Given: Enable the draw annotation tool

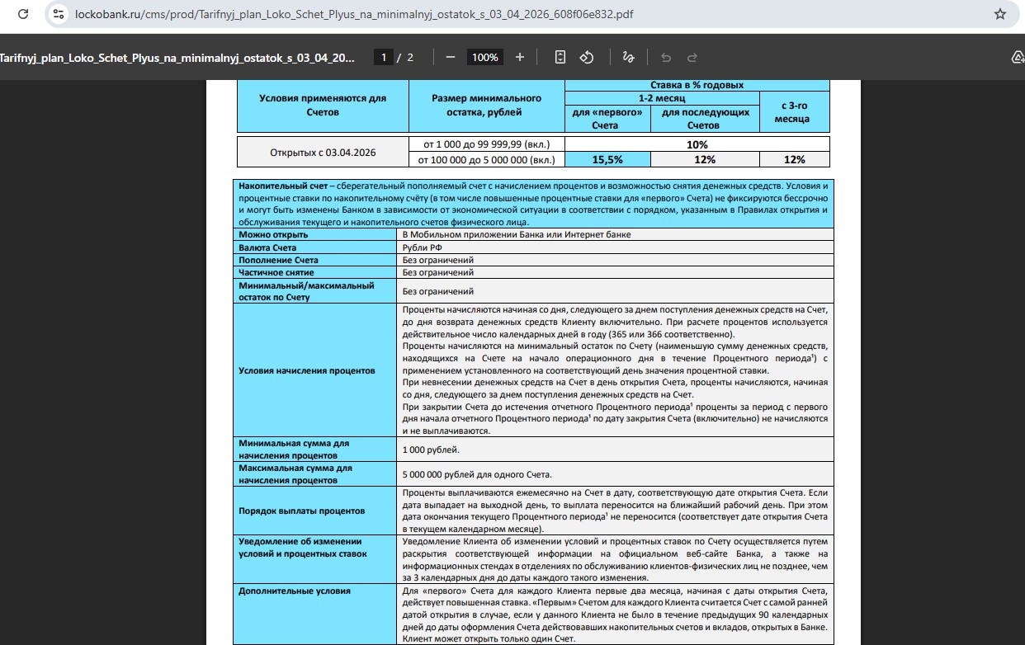Looking at the screenshot, I should click(628, 57).
